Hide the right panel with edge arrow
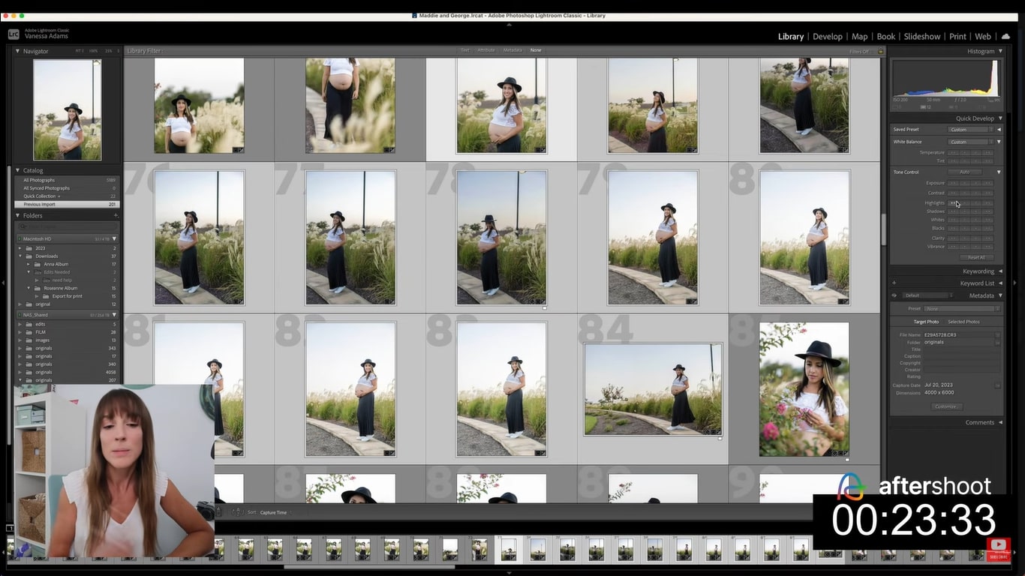Viewport: 1025px width, 576px height. click(x=1015, y=283)
